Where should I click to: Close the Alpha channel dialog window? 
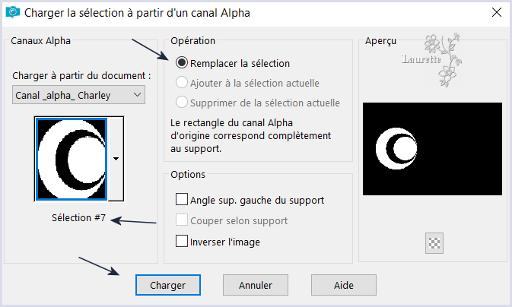click(x=497, y=12)
